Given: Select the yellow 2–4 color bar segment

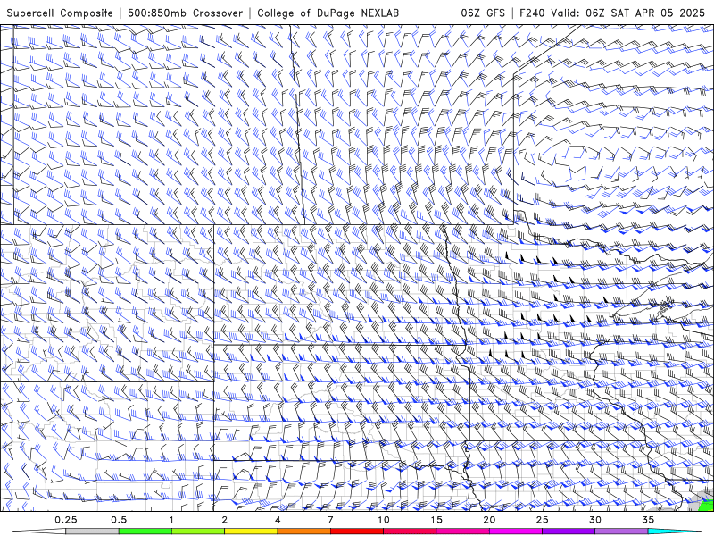Looking at the screenshot, I should [251, 532].
